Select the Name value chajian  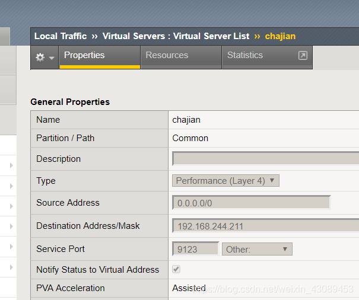tap(186, 120)
